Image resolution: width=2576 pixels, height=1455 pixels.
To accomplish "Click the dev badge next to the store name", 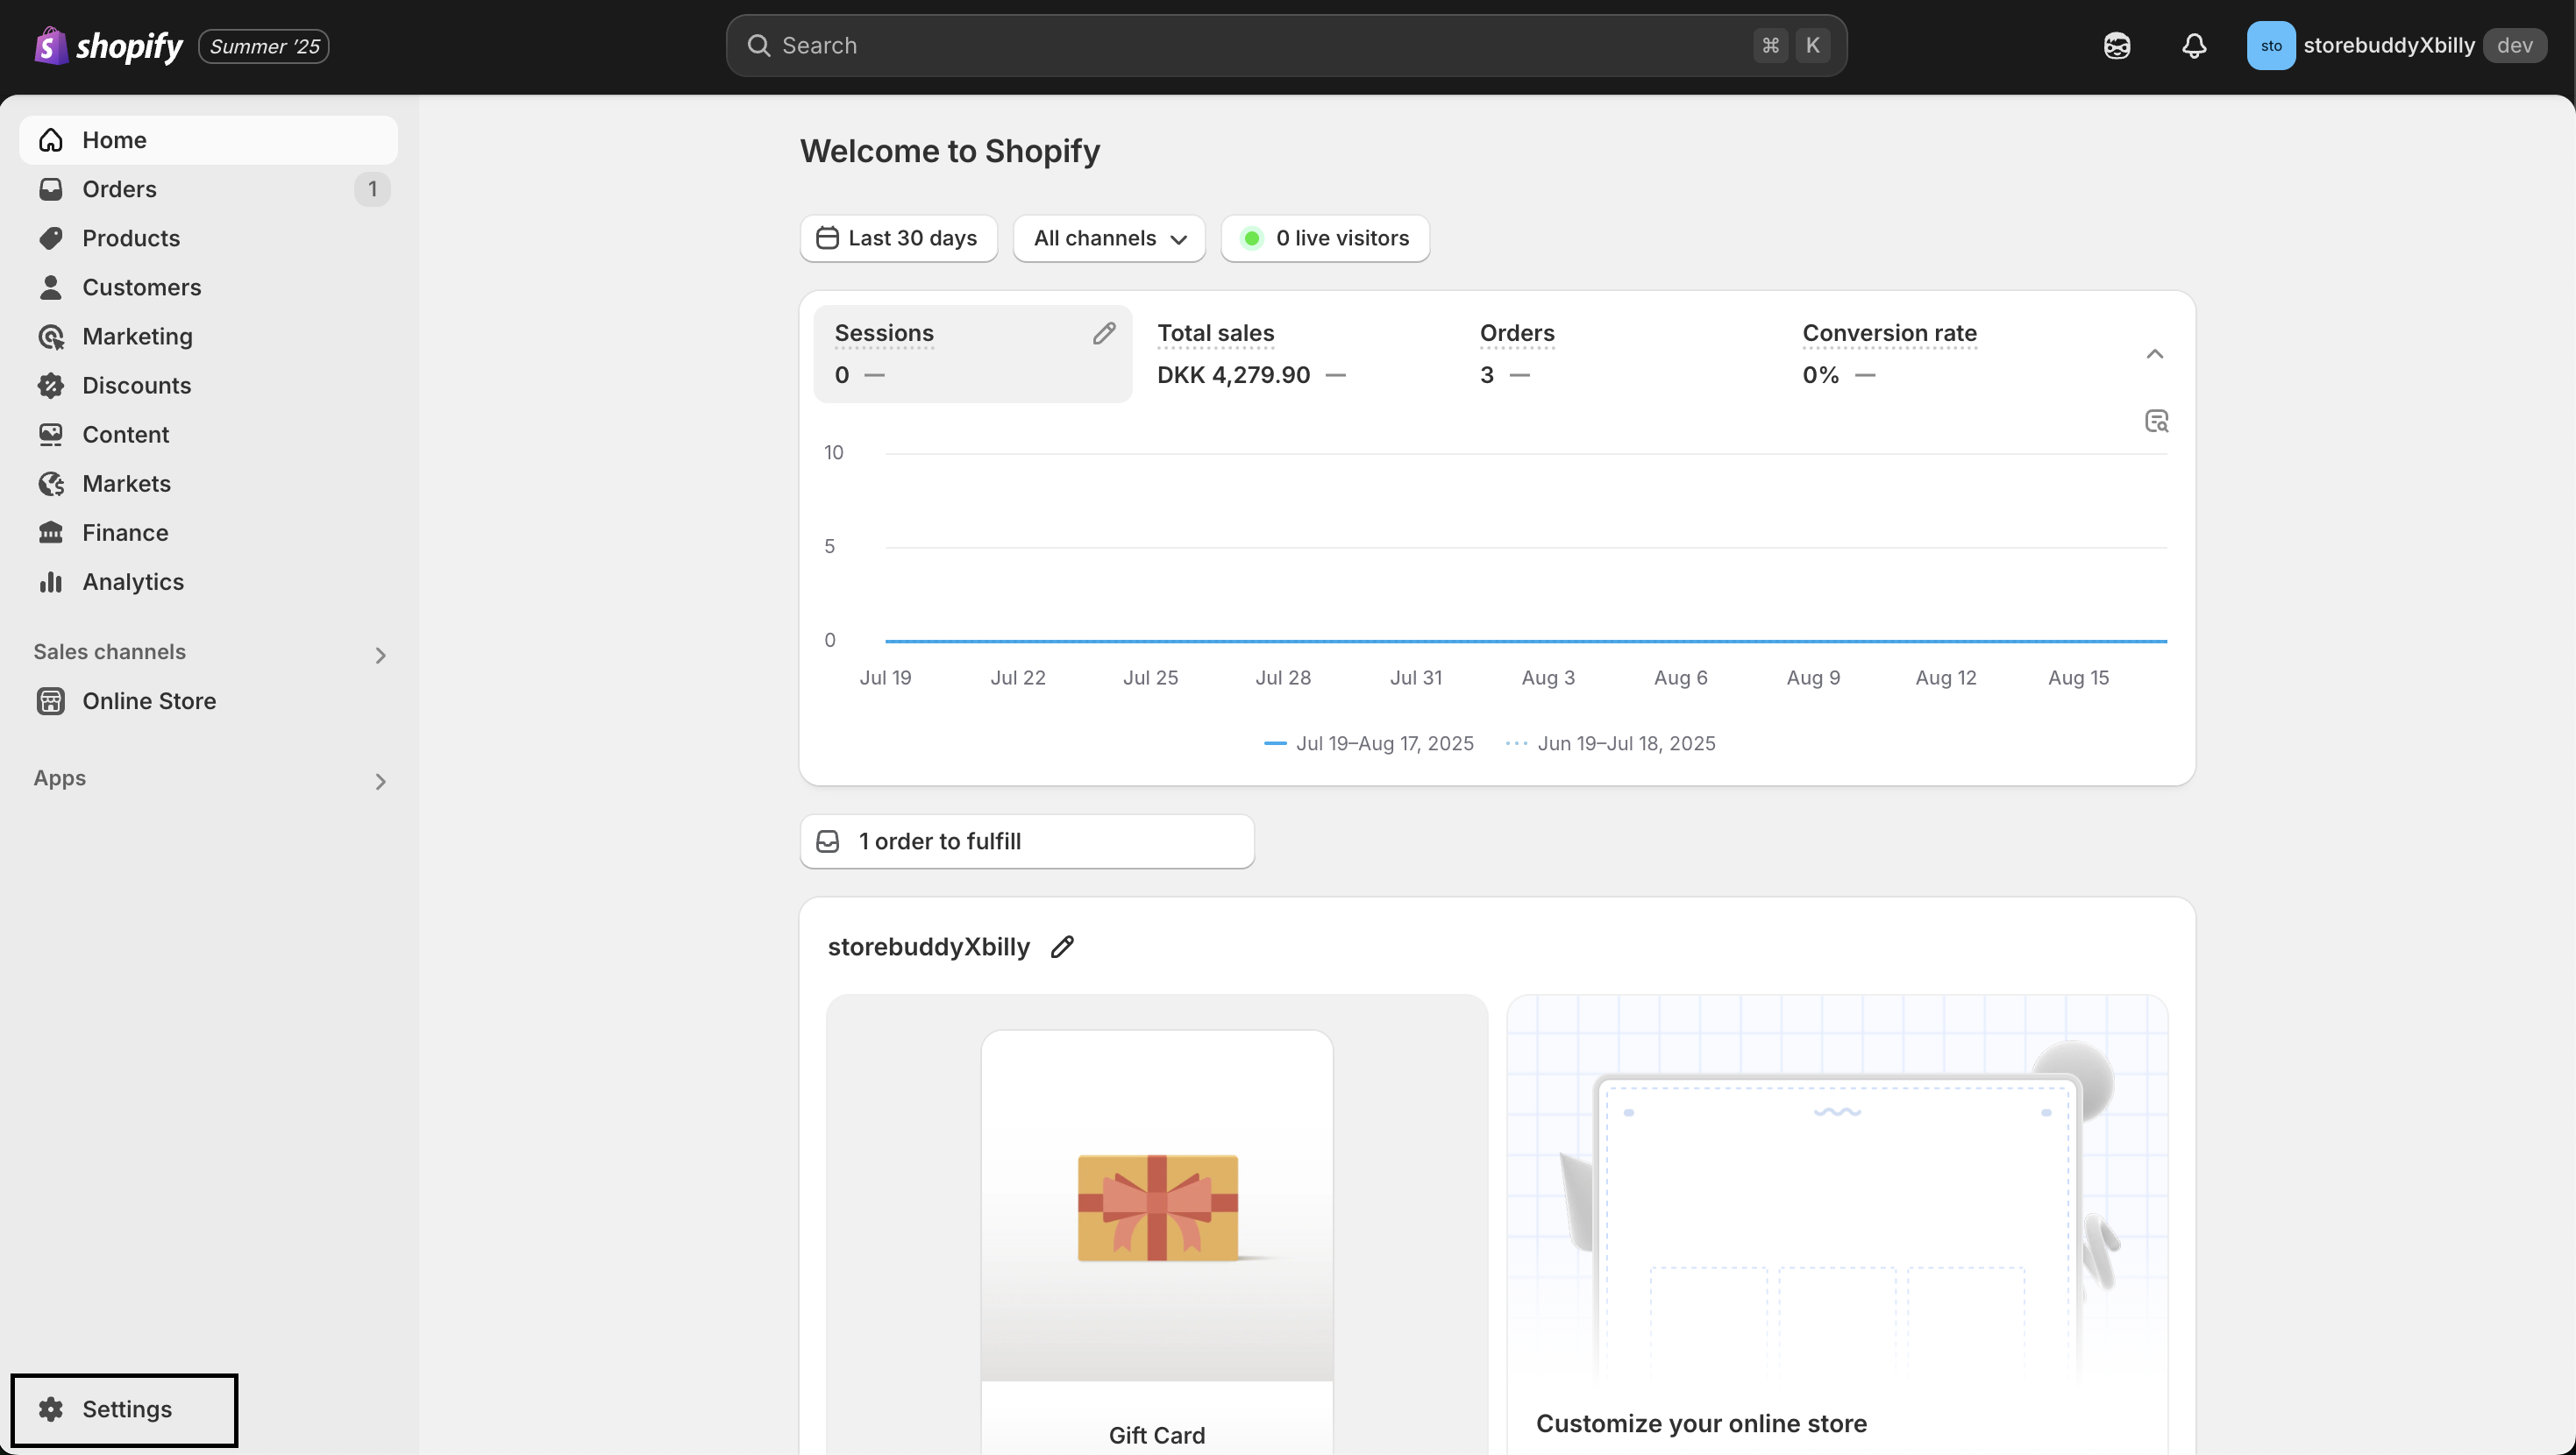I will click(2514, 45).
